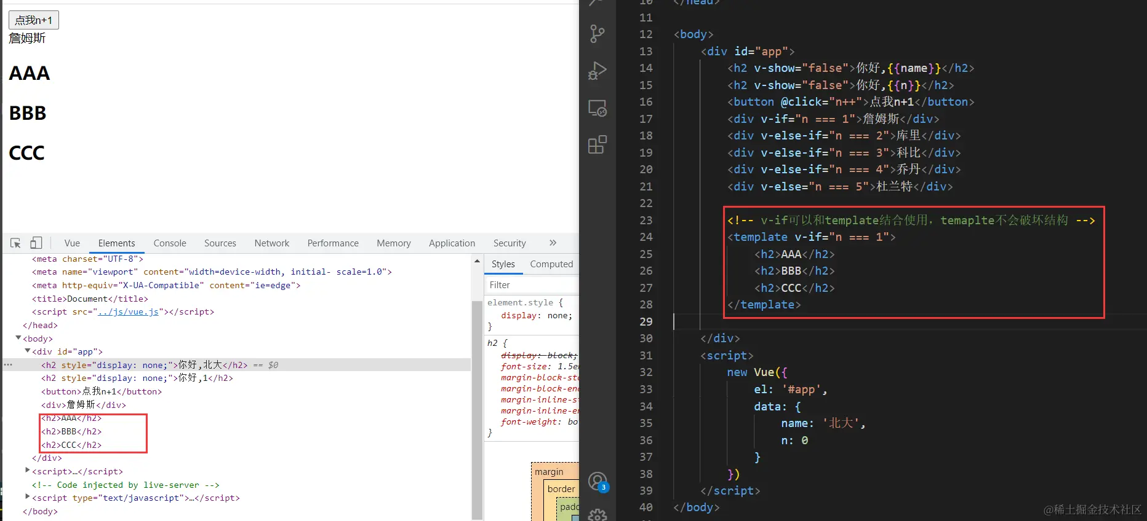Switch to the Computed pane tab
This screenshot has height=521, width=1147.
tap(551, 264)
